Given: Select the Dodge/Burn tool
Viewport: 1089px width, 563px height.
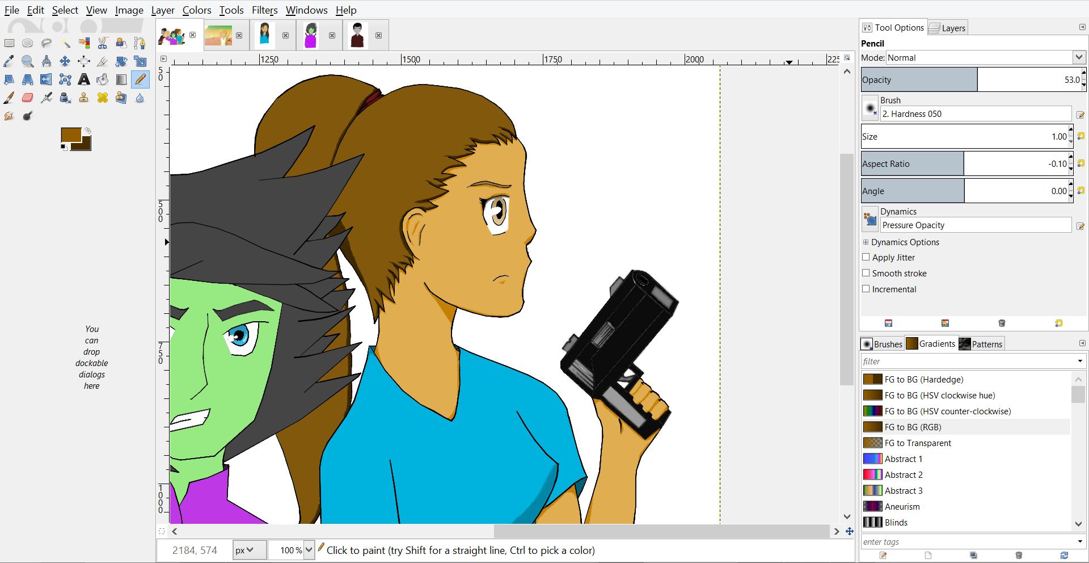Looking at the screenshot, I should [28, 116].
